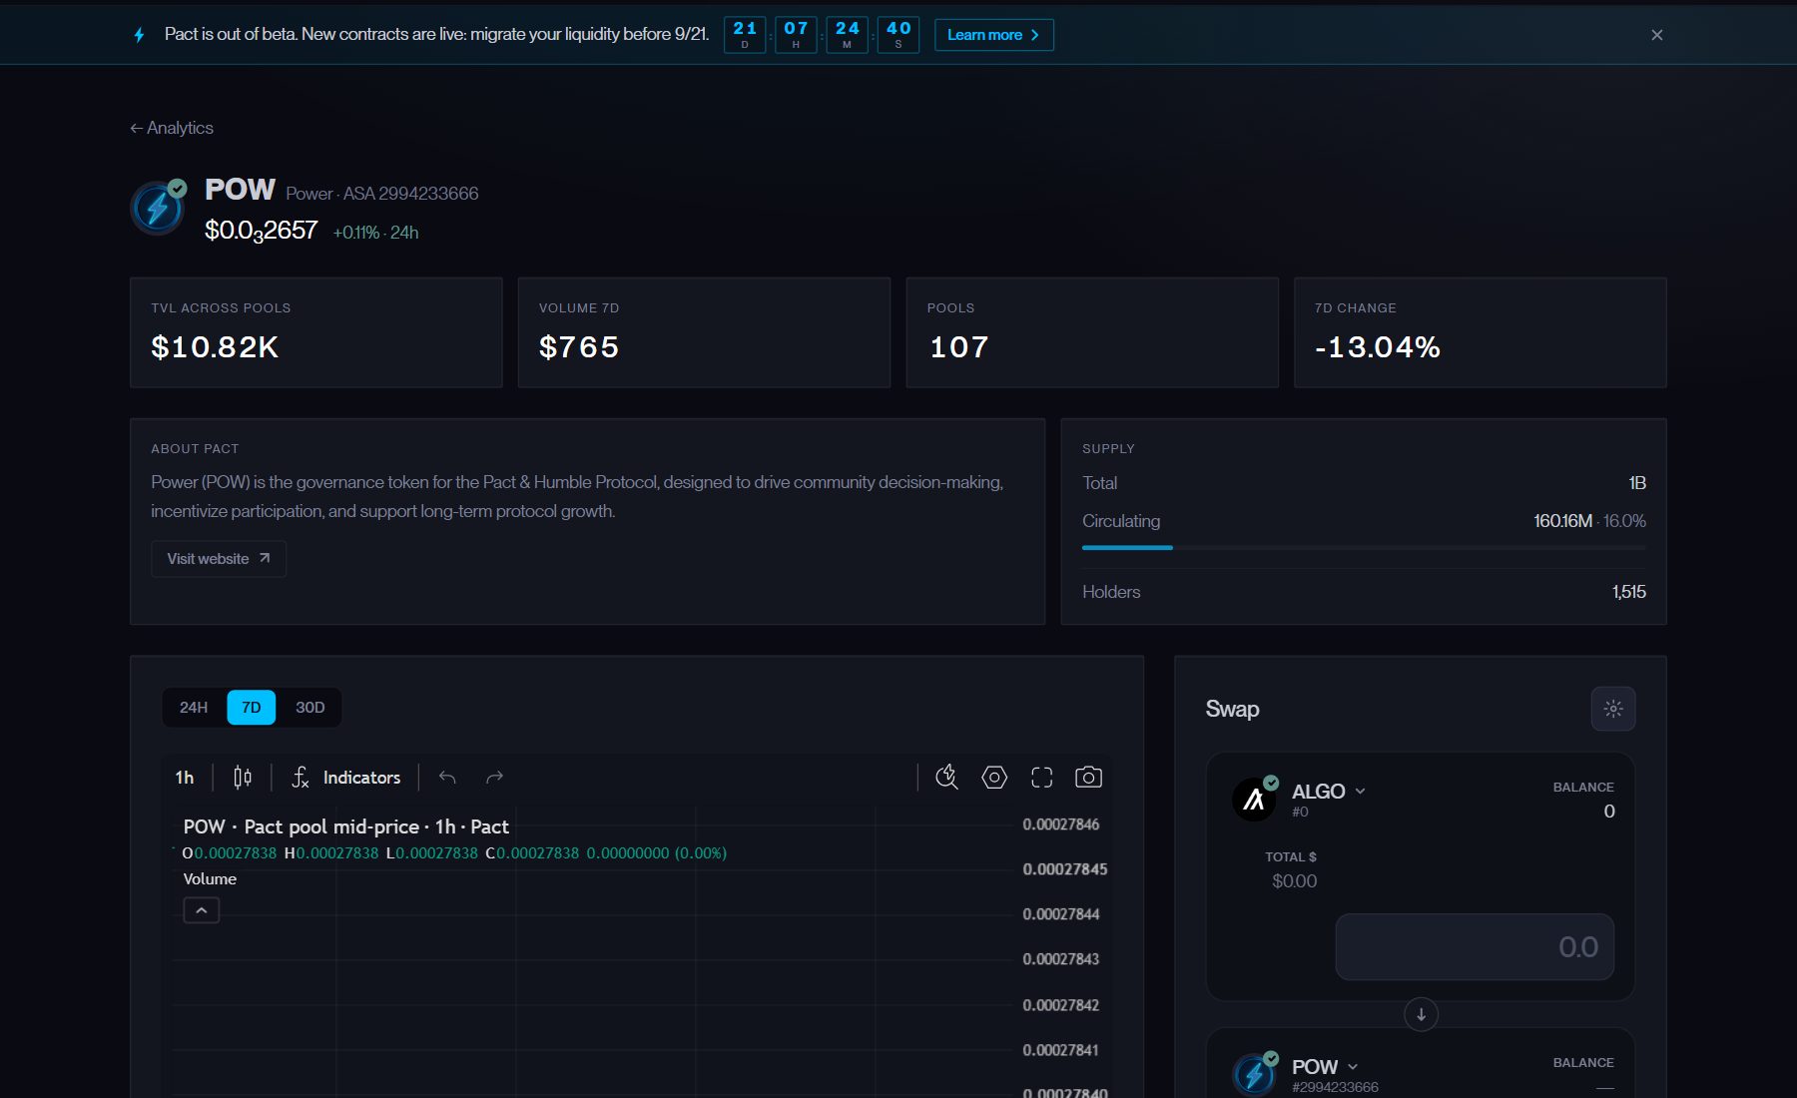Click the countdown days box showing 21
Screen dimensions: 1797x1098
[x=745, y=35]
